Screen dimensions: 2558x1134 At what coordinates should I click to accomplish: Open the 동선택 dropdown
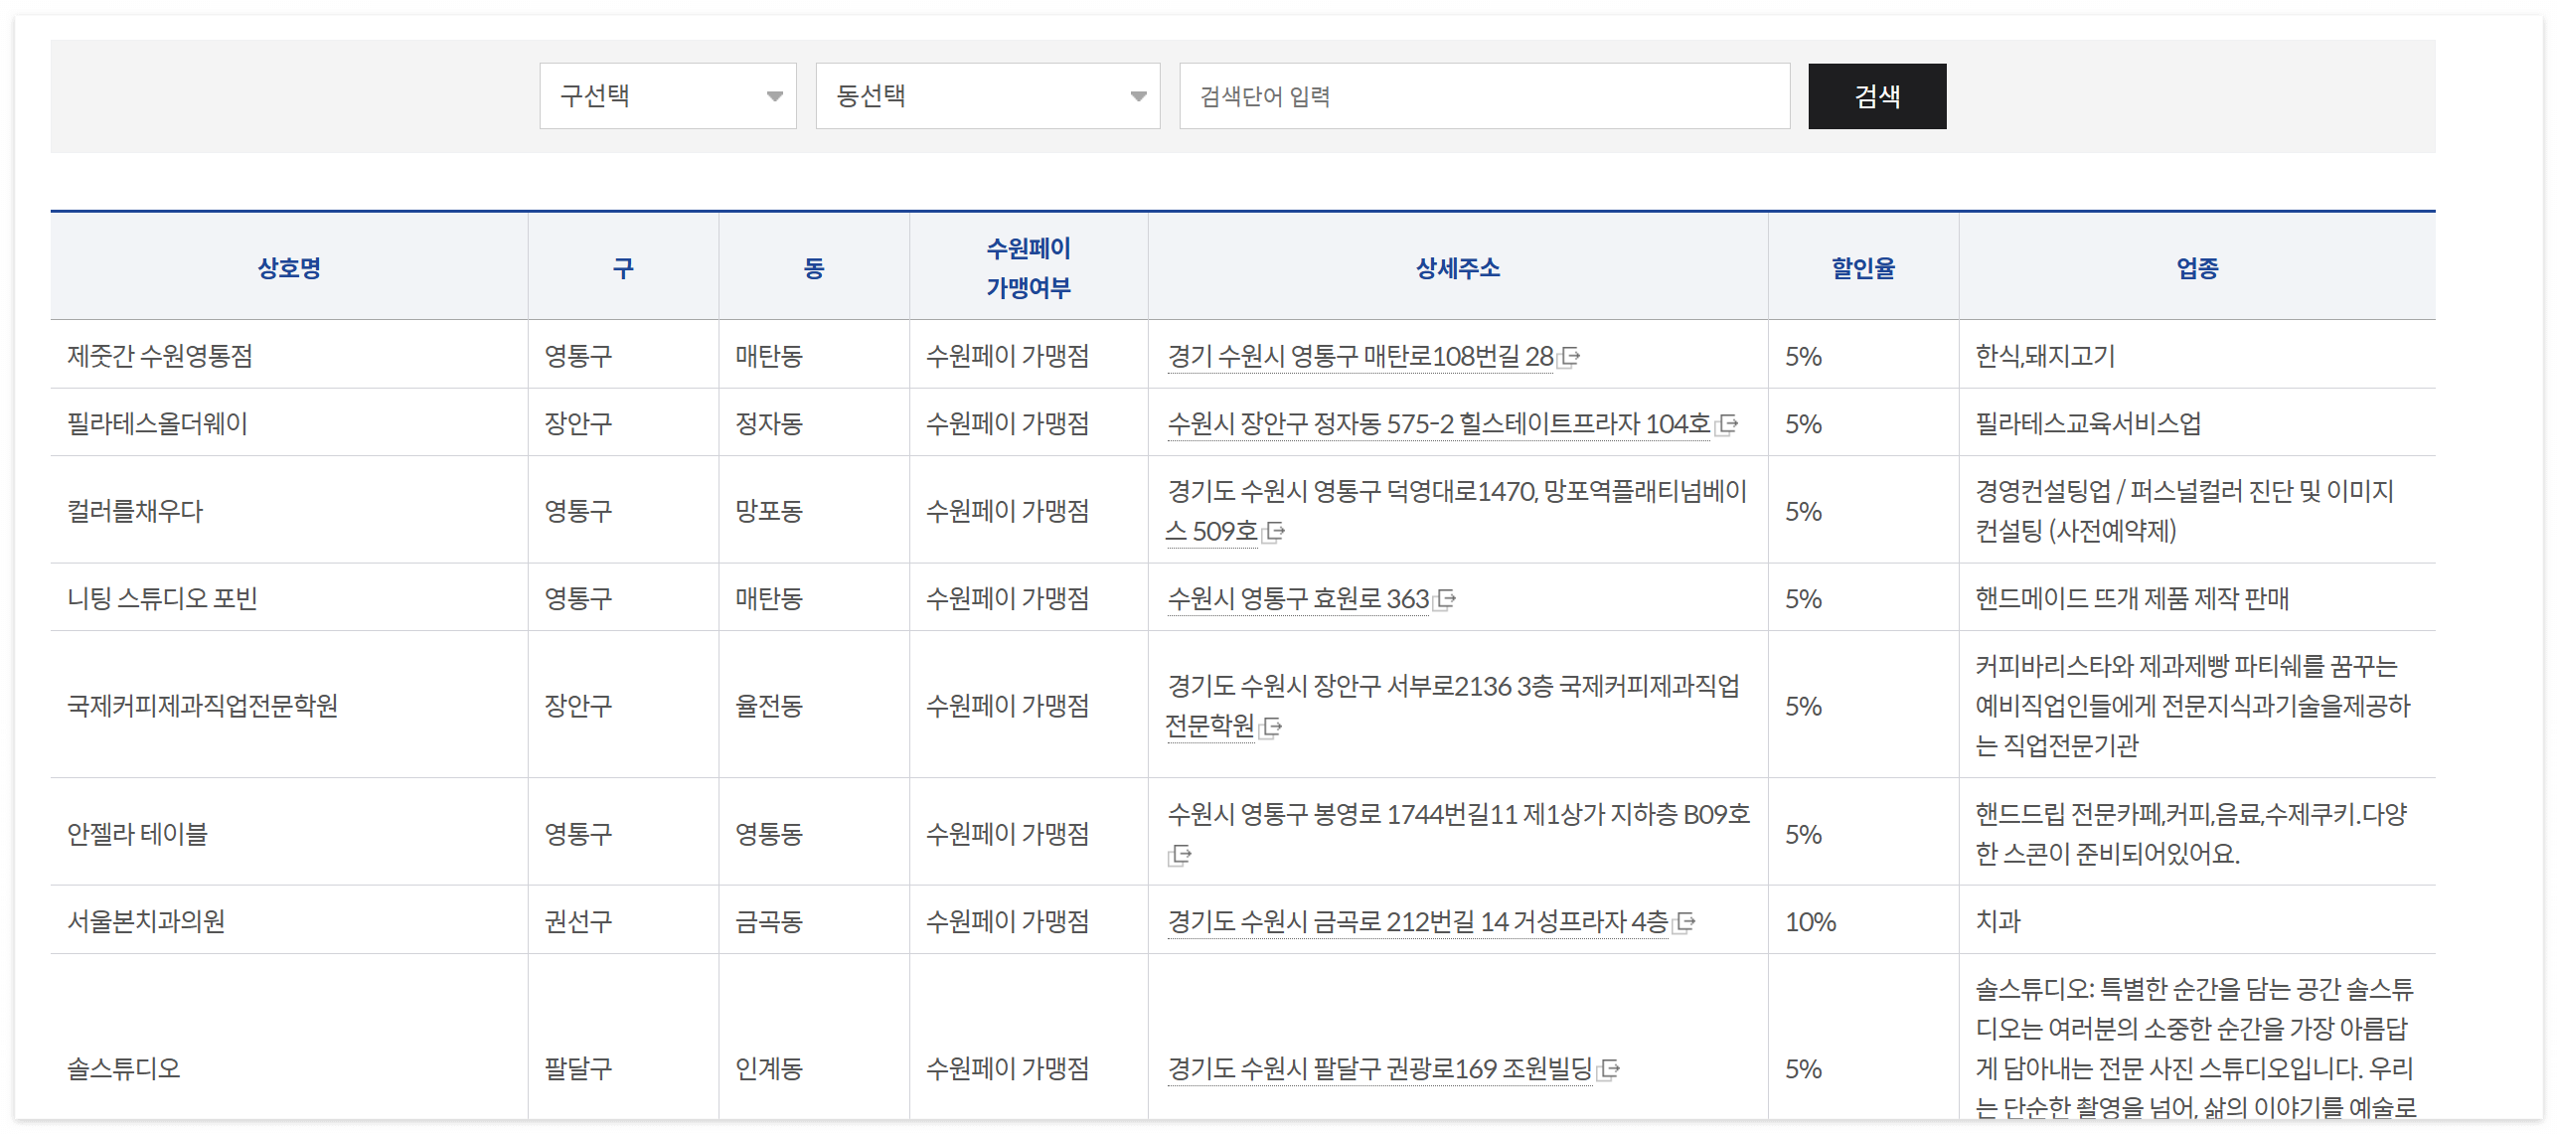[x=987, y=95]
